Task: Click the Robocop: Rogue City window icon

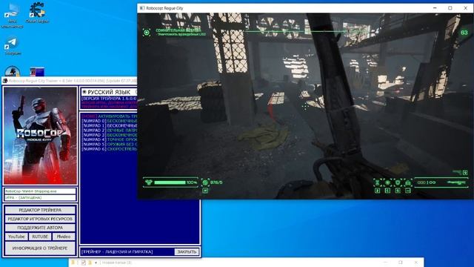Action: (x=142, y=8)
